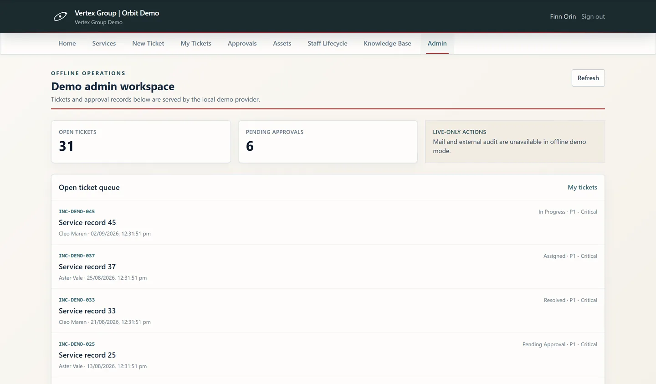Viewport: 656px width, 384px height.
Task: Click Aster Vale · 25/08/2026 timestamp line
Action: click(102, 278)
